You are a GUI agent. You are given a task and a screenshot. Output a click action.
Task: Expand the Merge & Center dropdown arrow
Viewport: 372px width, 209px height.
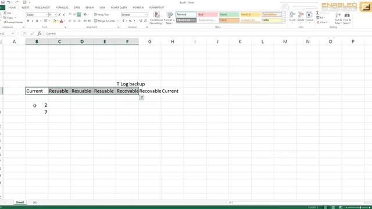pyautogui.click(x=117, y=21)
